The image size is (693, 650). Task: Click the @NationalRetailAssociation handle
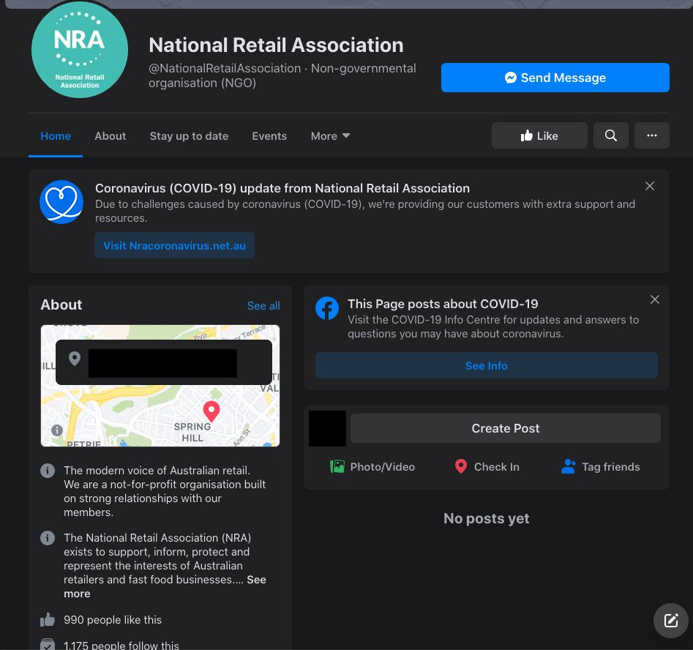coord(225,68)
